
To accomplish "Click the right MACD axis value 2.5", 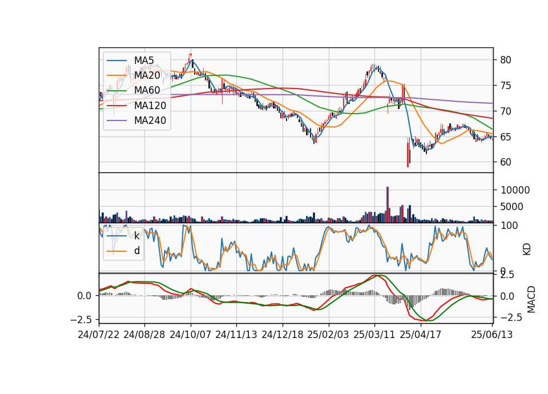I will pyautogui.click(x=507, y=275).
